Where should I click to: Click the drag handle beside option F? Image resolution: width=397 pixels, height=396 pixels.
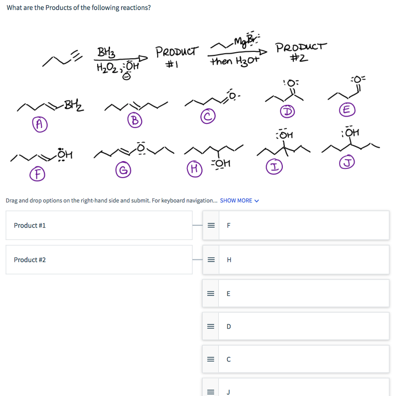point(211,225)
